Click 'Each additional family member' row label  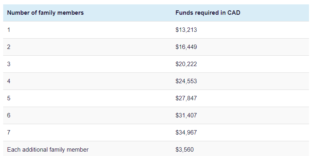pos(48,150)
